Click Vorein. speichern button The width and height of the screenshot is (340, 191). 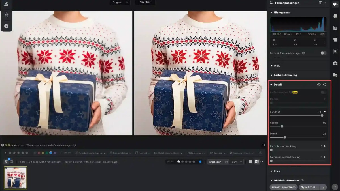(283, 187)
